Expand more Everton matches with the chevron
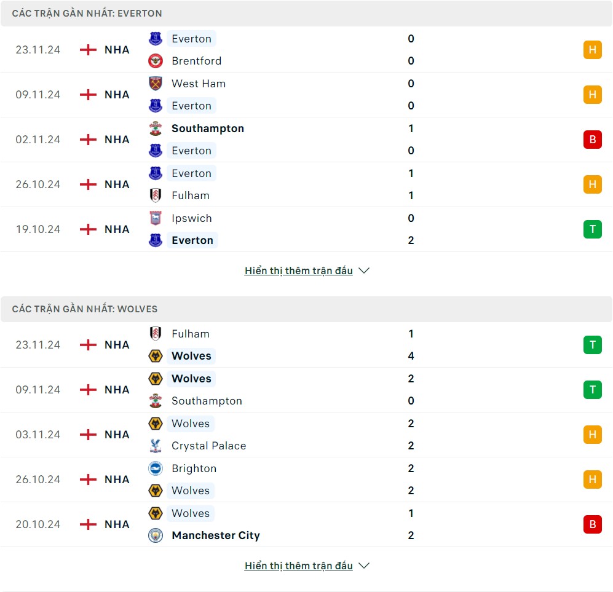 tap(364, 270)
